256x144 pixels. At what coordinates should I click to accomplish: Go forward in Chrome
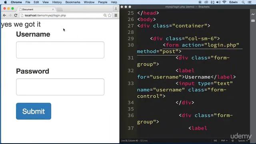[10, 15]
